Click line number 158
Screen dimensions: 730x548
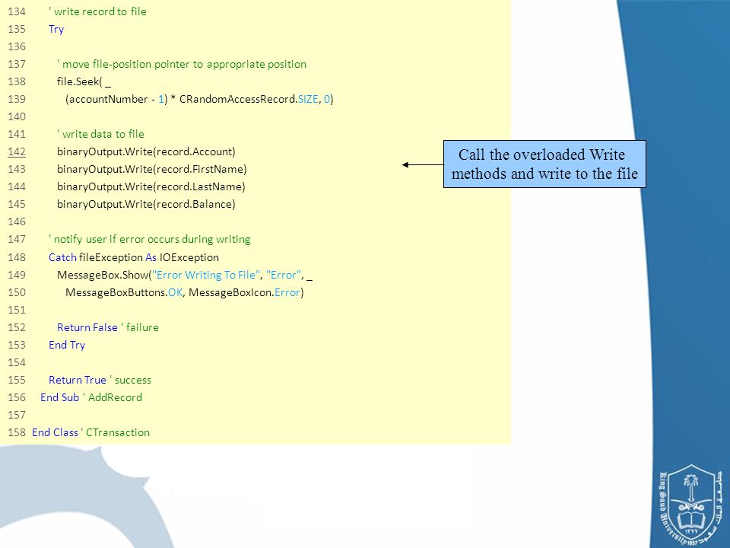(x=17, y=432)
